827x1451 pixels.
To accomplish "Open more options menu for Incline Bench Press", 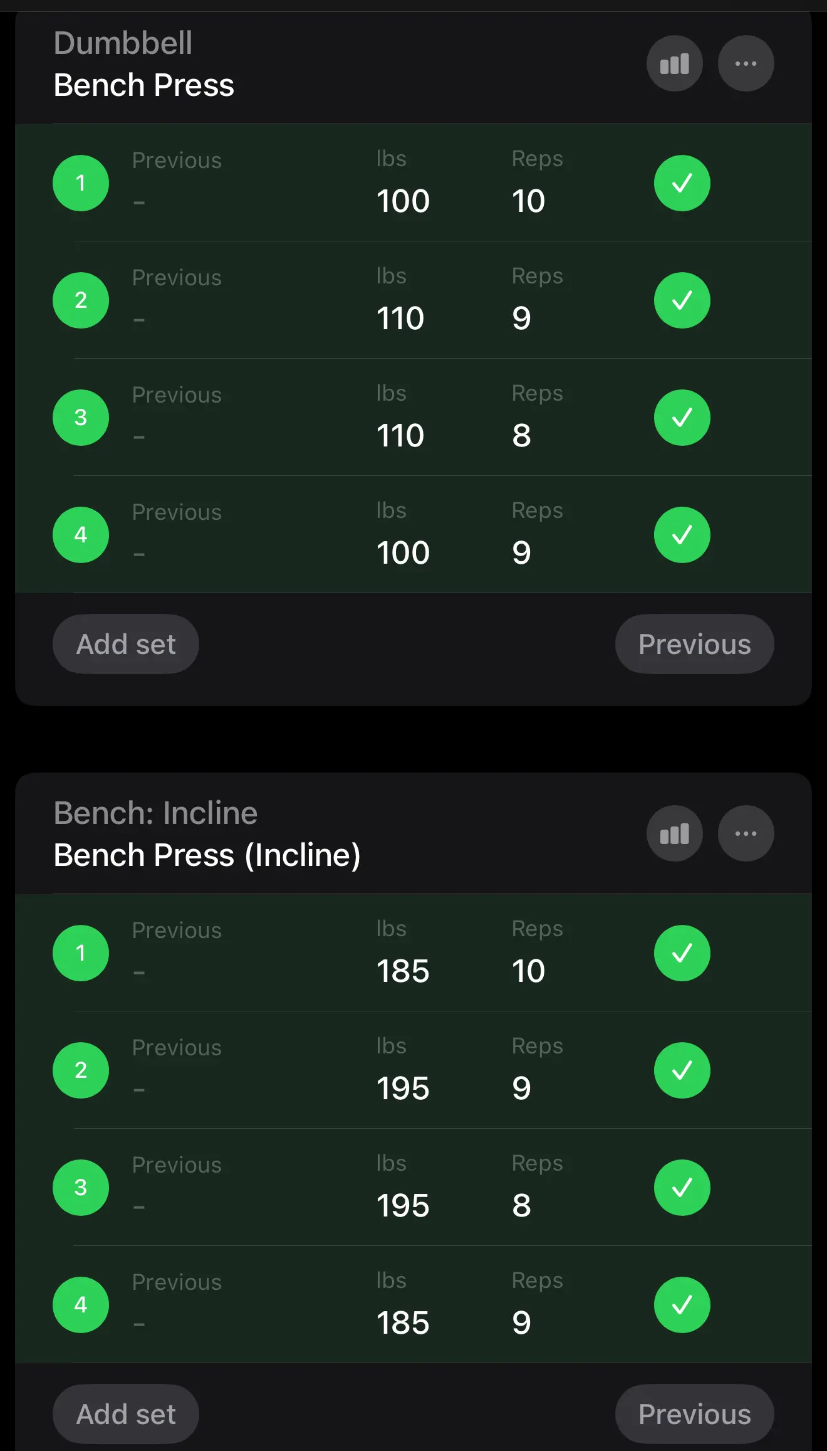I will (x=746, y=833).
